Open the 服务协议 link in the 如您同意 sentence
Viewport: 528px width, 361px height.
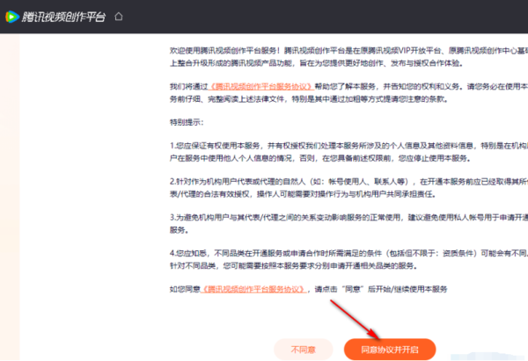(253, 289)
